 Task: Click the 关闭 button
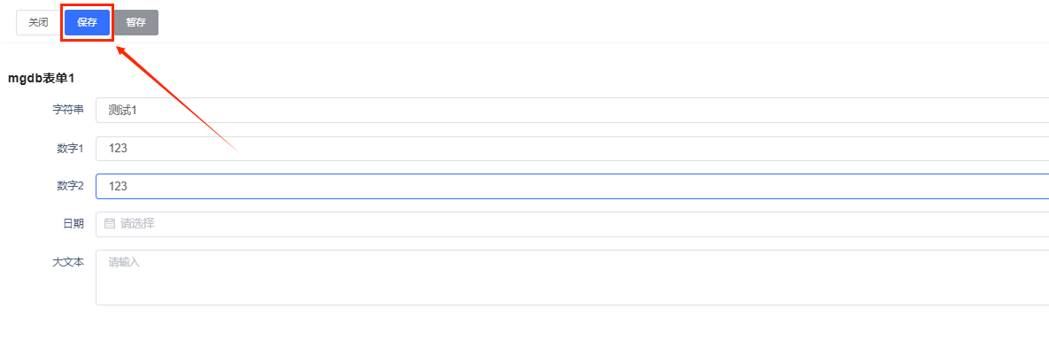(x=38, y=22)
